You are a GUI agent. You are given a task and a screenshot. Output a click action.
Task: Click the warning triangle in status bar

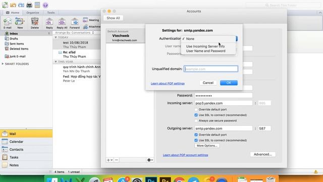coord(315,172)
